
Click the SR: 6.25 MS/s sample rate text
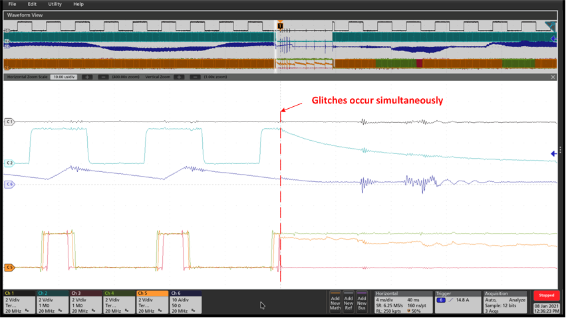389,305
